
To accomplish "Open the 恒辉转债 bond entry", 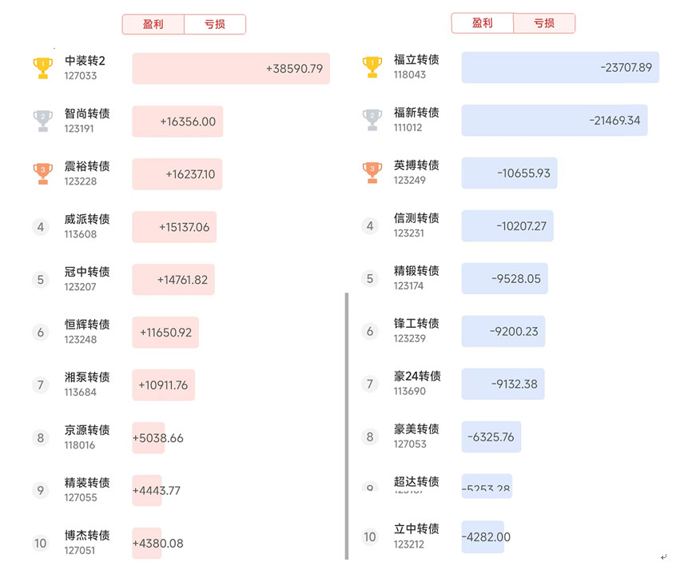I will point(87,331).
